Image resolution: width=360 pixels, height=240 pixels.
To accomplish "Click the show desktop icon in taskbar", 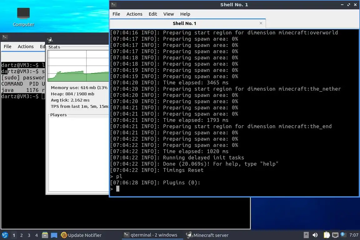I will (54, 235).
